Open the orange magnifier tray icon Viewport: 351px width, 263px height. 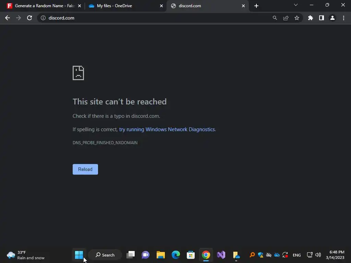click(x=252, y=255)
